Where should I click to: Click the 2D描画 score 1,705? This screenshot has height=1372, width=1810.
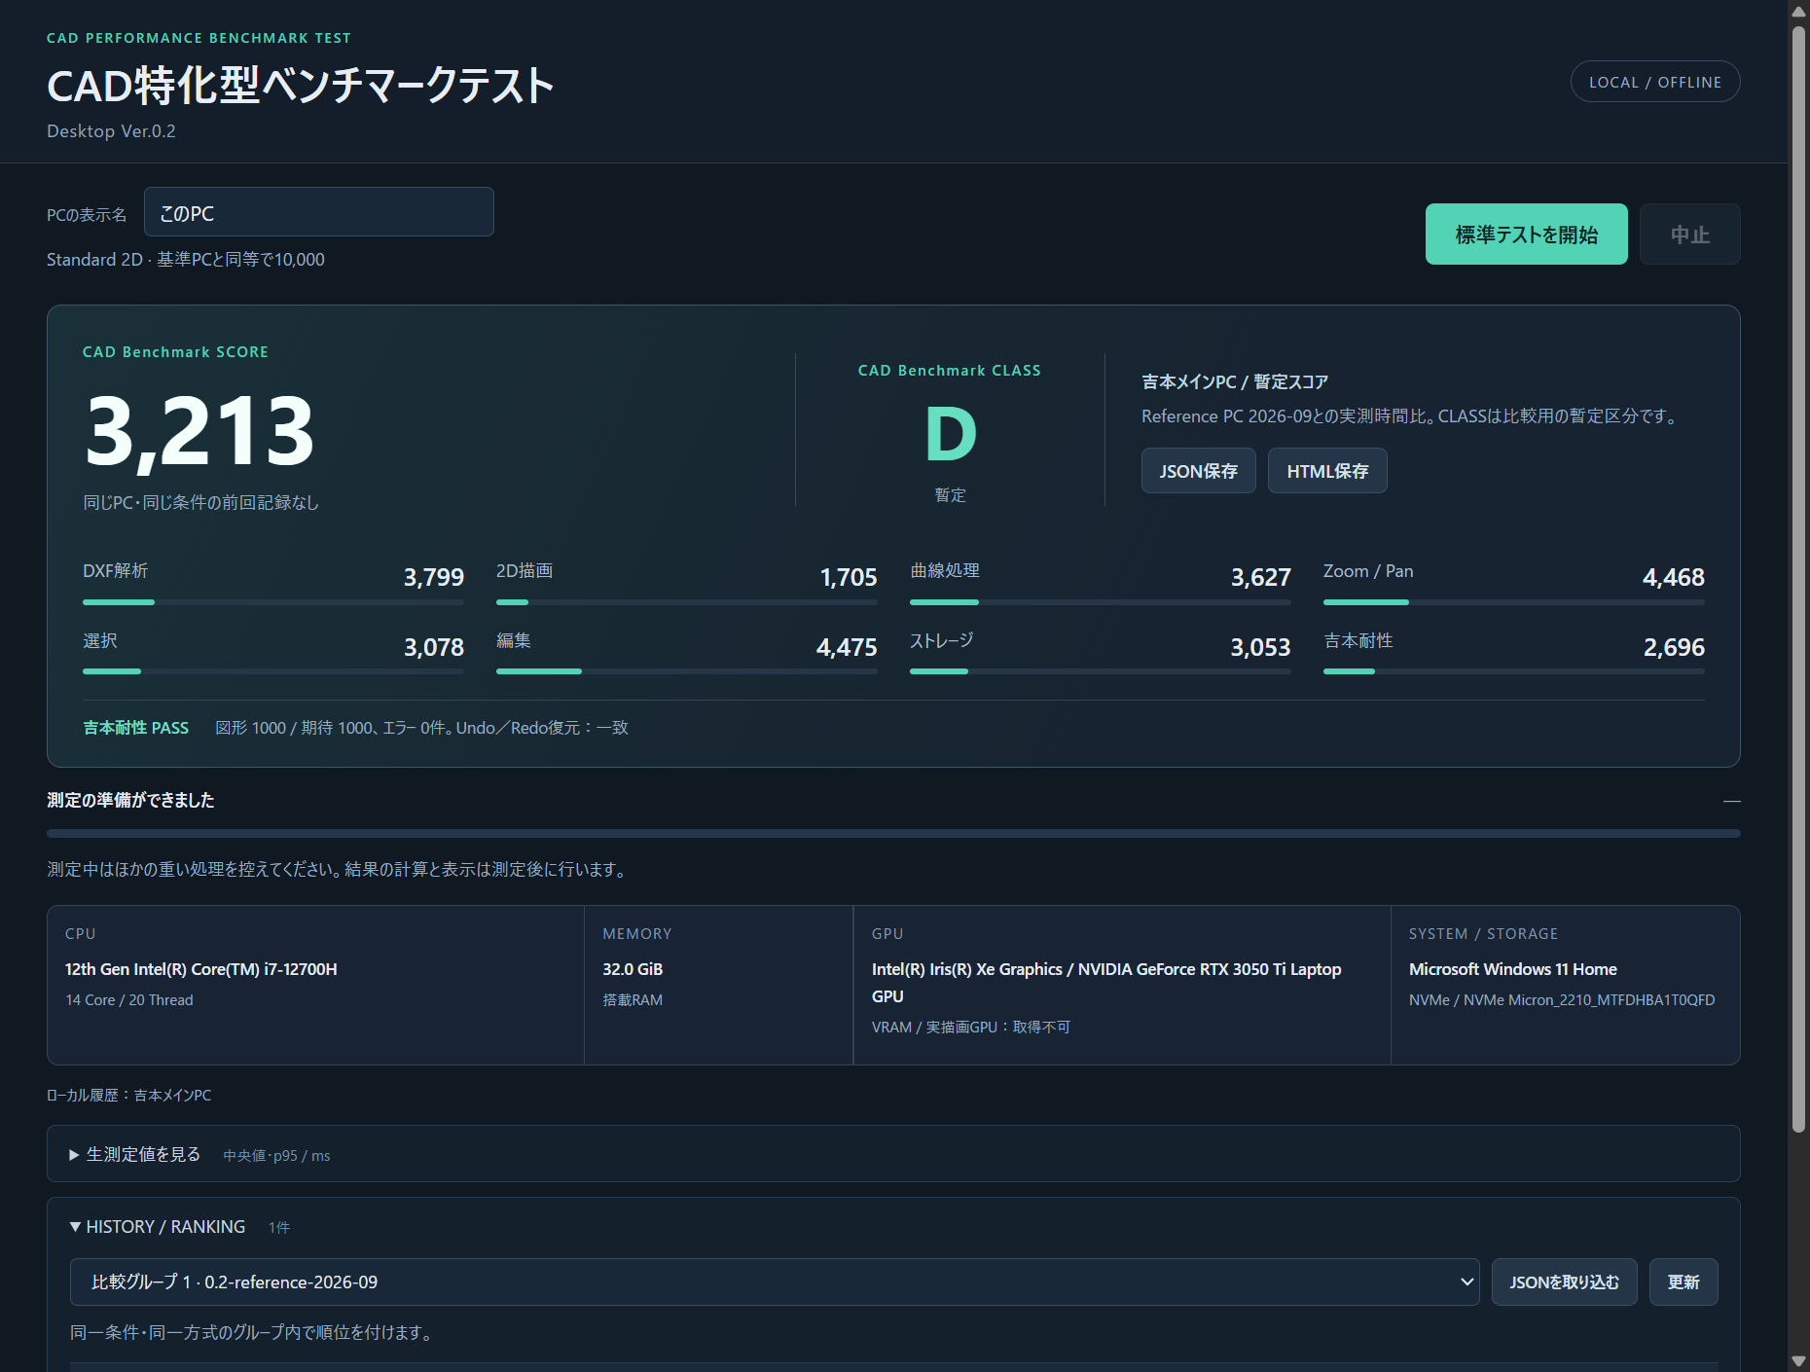(x=849, y=577)
